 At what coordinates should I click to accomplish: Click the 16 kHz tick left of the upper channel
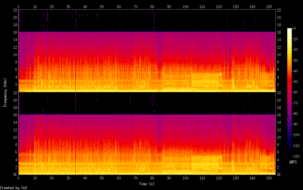14,32
